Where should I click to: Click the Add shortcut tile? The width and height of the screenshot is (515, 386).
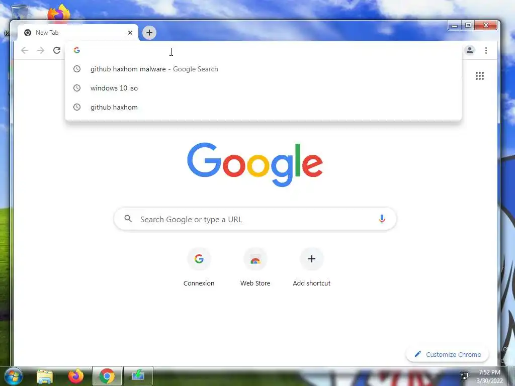(x=312, y=268)
